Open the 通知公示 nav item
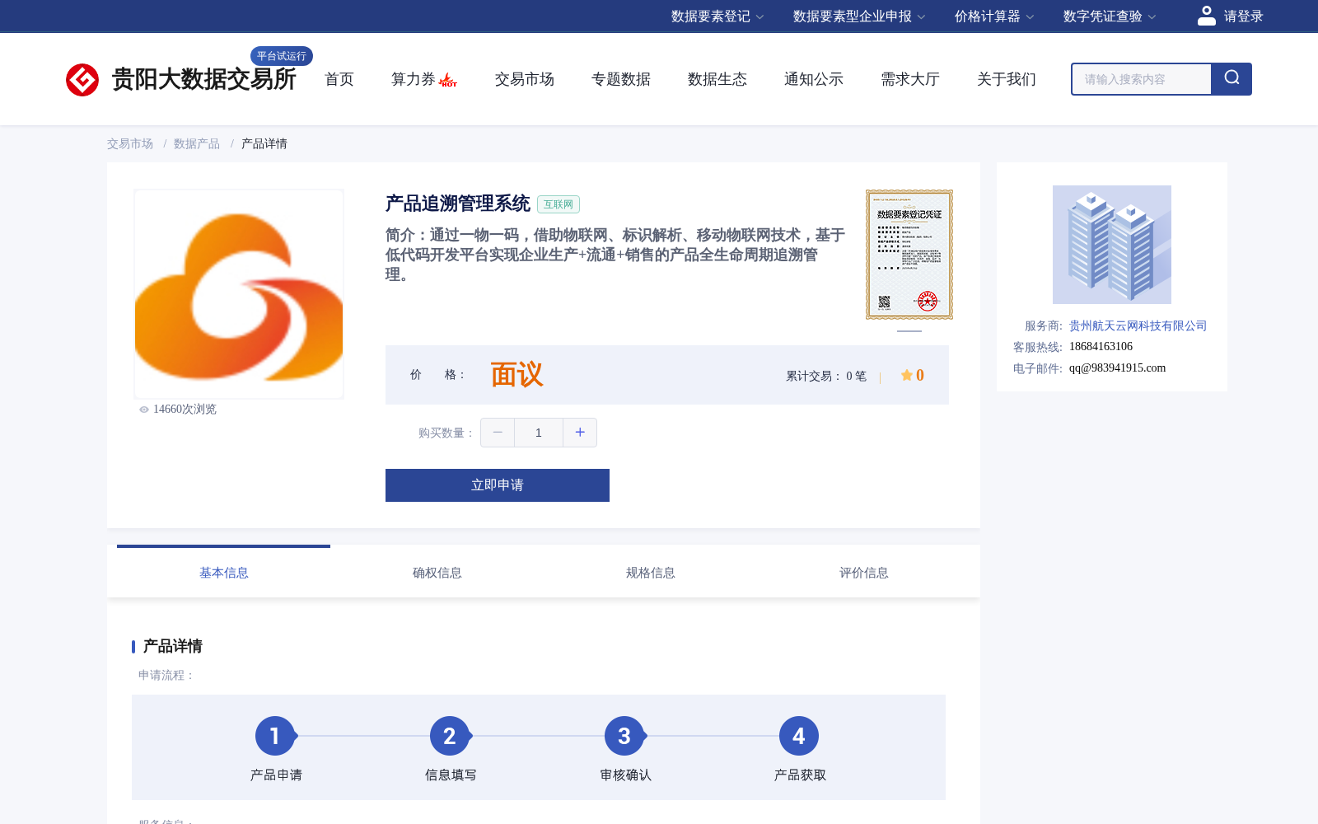The width and height of the screenshot is (1318, 824). 814,79
